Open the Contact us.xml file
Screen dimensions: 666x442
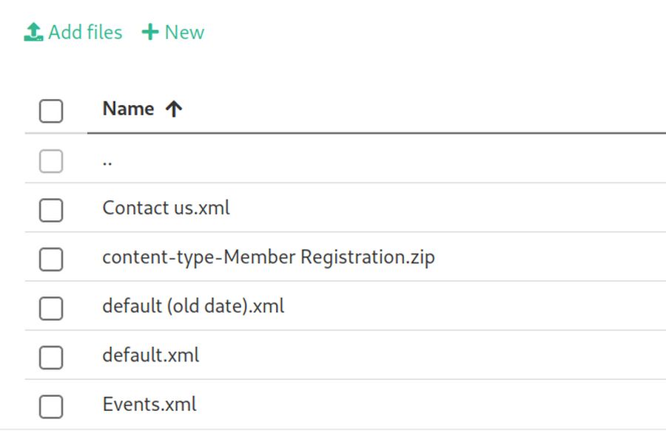pyautogui.click(x=166, y=208)
